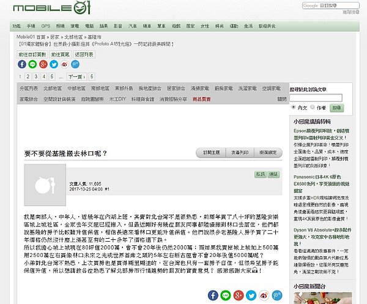Open 汽車 in the top navigation

tap(133, 26)
